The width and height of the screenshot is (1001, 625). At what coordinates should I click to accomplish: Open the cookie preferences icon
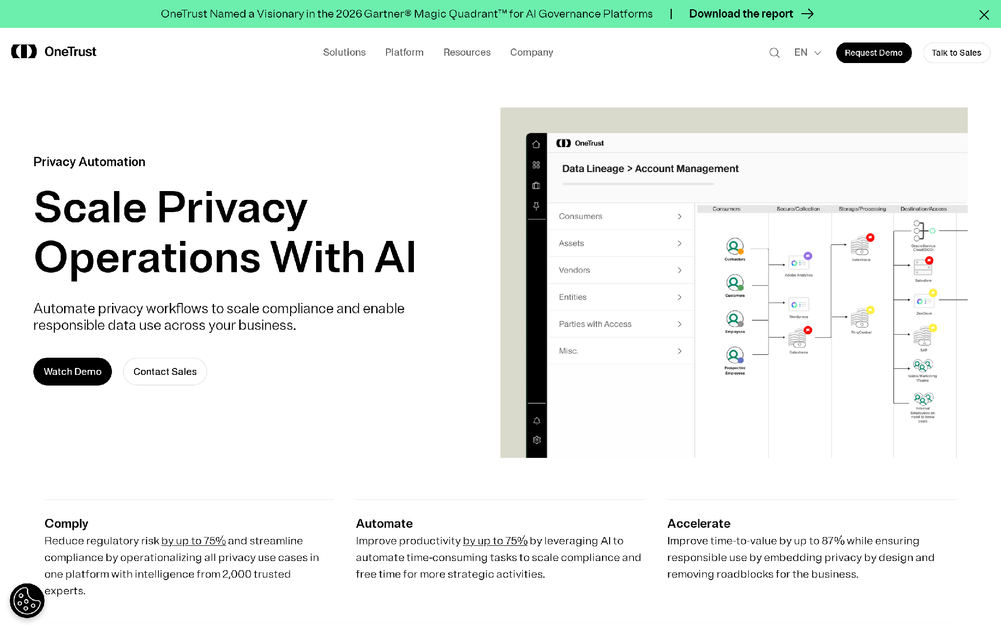[27, 601]
